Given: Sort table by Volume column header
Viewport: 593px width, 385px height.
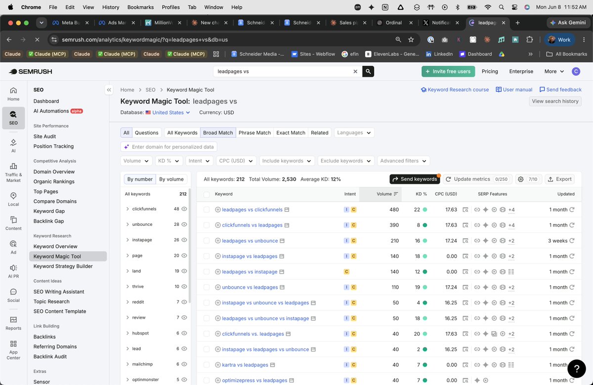Looking at the screenshot, I should 387,194.
